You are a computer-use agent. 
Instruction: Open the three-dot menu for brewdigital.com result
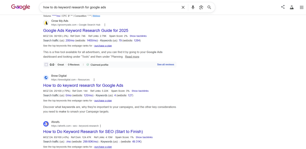point(94,79)
